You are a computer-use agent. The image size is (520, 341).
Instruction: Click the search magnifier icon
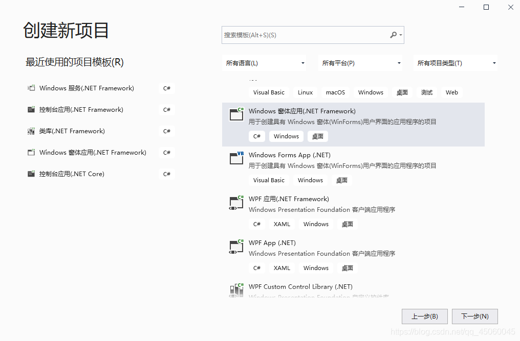click(x=393, y=35)
